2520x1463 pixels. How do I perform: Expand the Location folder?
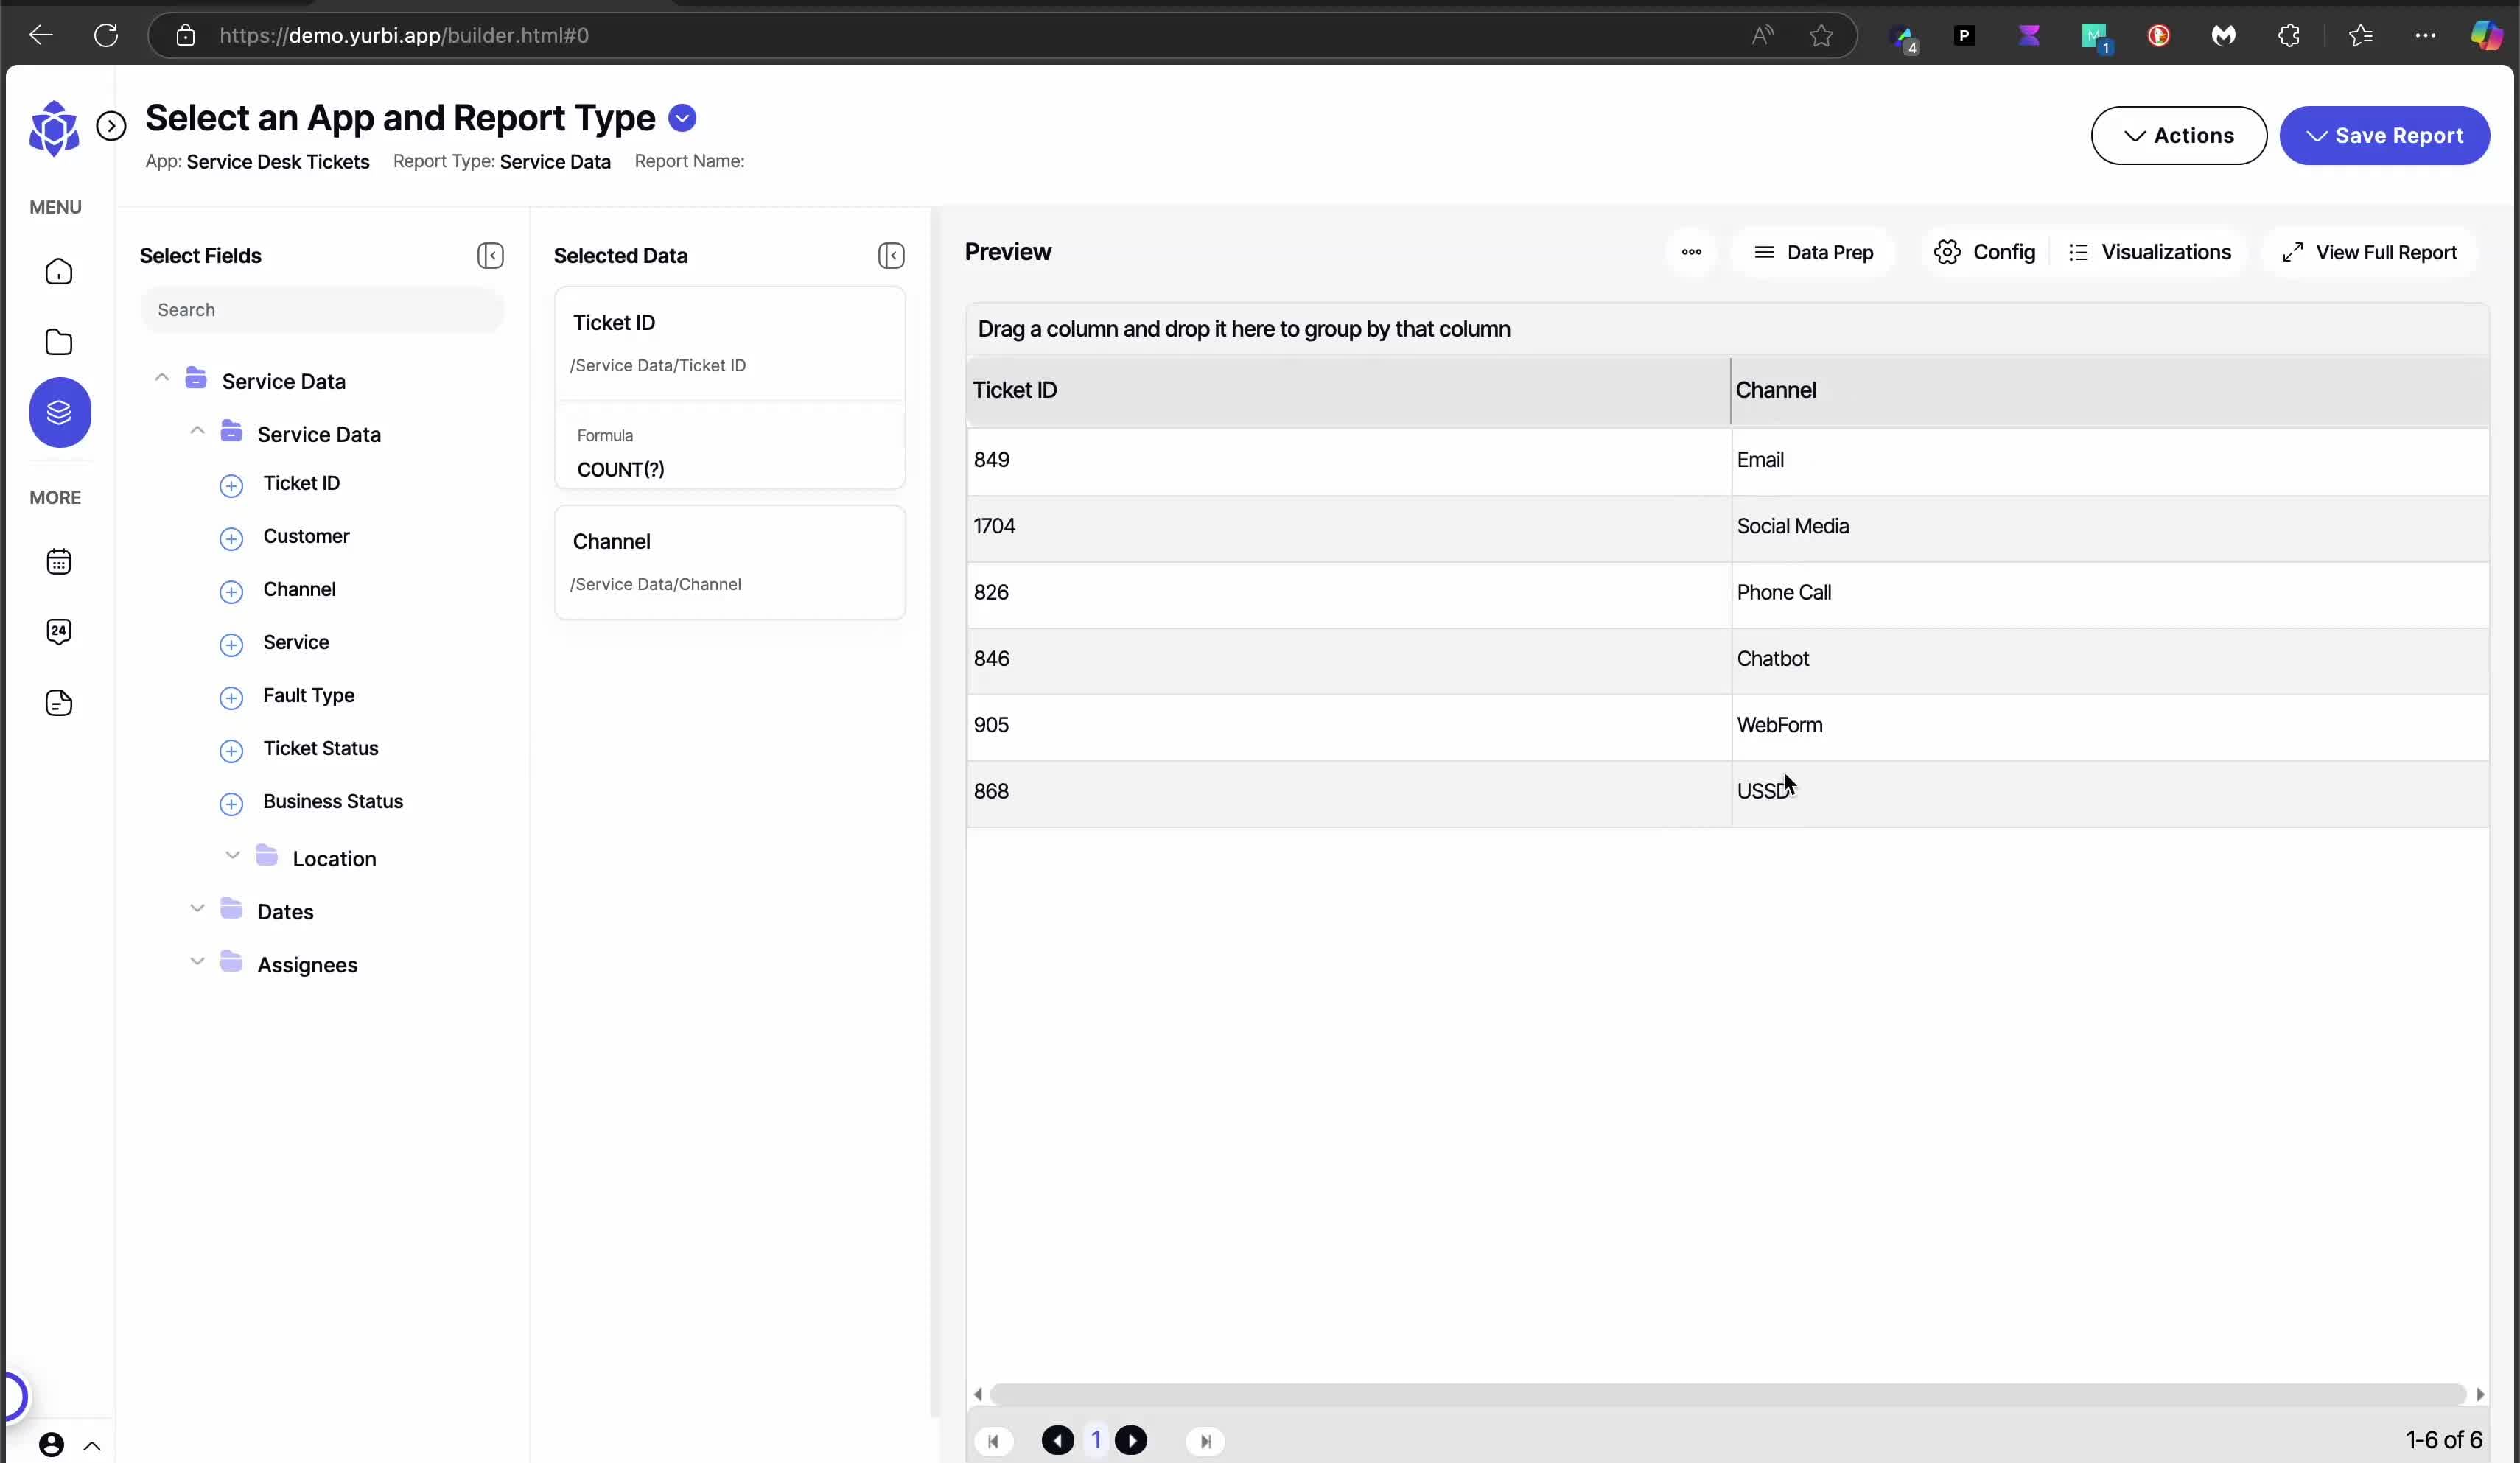[233, 856]
